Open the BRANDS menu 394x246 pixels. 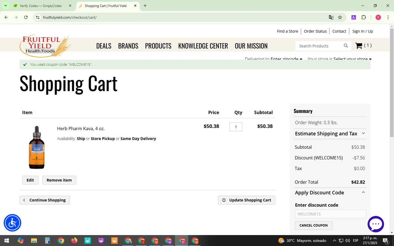point(128,46)
